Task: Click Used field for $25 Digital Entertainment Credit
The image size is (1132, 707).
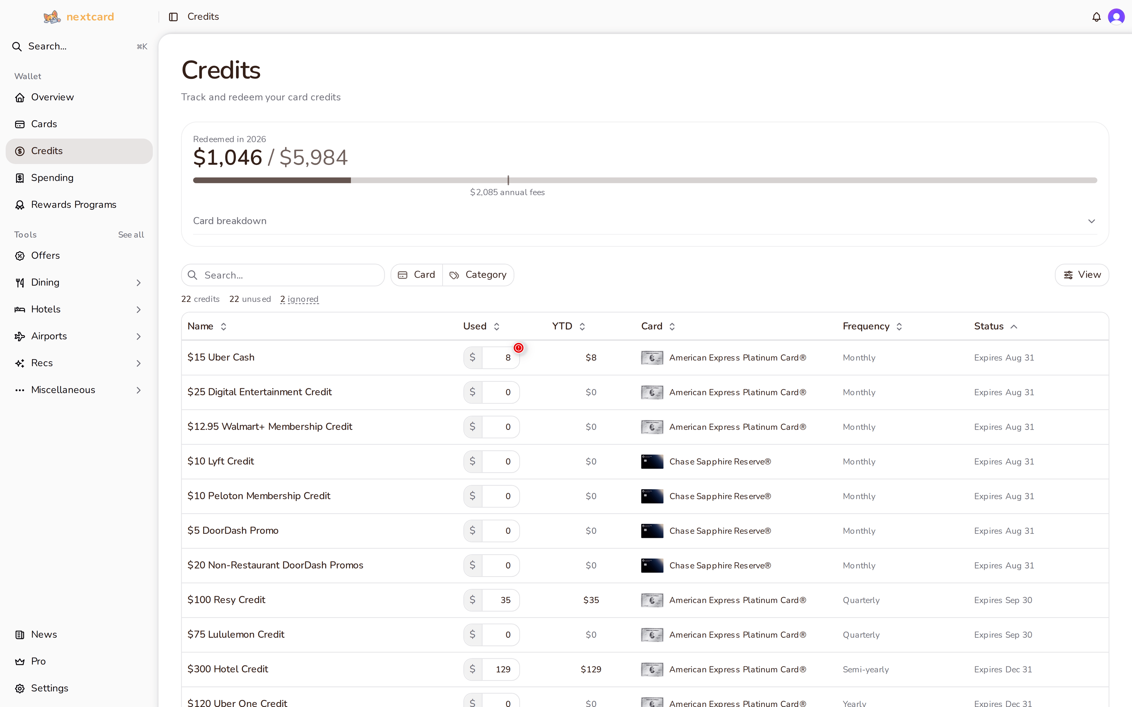Action: click(501, 392)
